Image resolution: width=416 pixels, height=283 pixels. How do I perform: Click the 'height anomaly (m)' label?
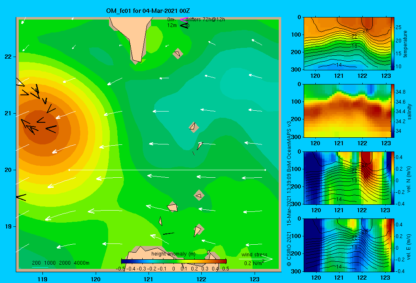coord(173,254)
